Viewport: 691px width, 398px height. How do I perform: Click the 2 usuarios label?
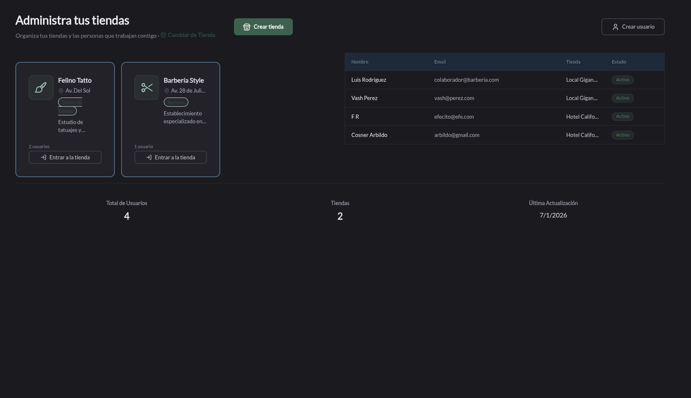[x=39, y=147]
